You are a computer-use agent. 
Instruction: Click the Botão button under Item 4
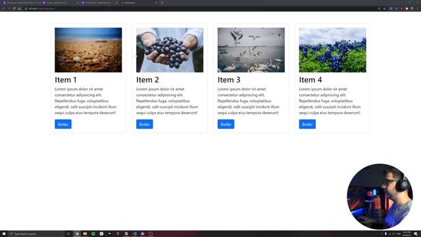(307, 124)
